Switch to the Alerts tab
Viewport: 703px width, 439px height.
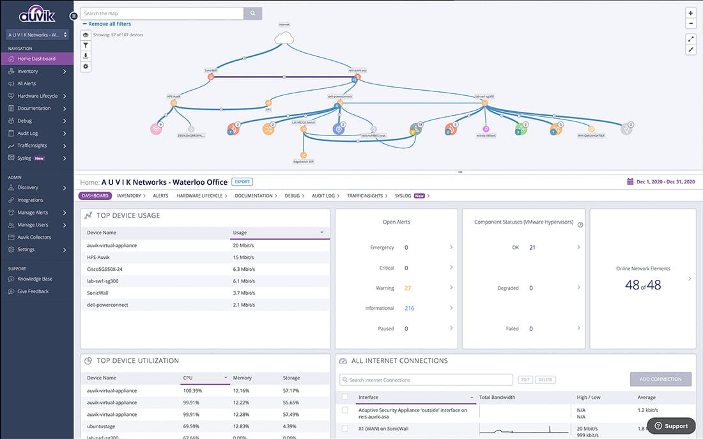(160, 196)
